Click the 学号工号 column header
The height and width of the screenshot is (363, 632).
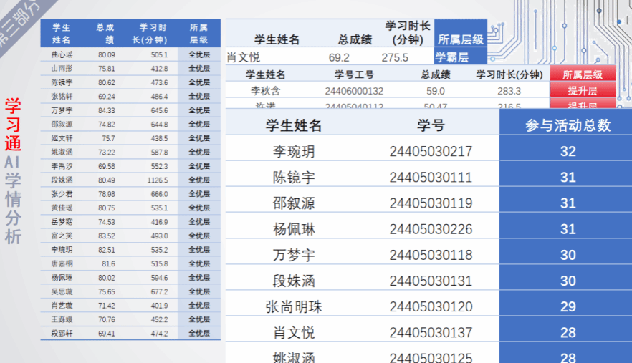354,74
